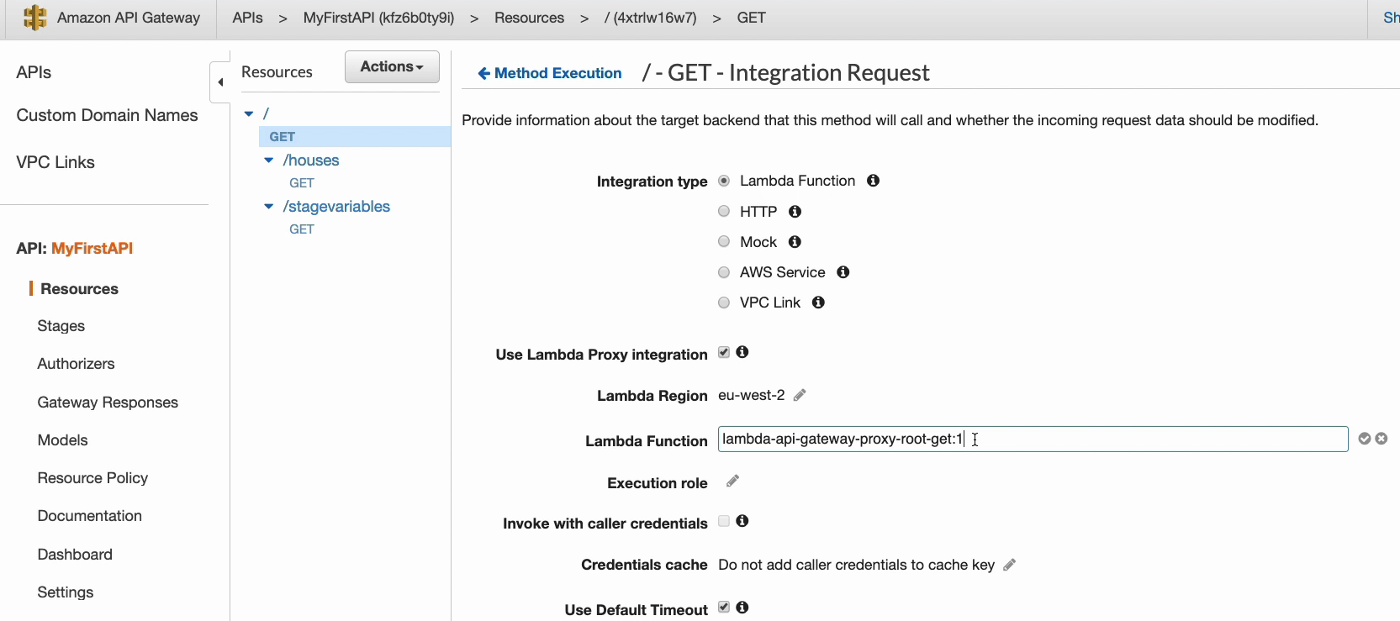Cancel the Lambda Function edit with the X icon
This screenshot has height=621, width=1400.
(x=1381, y=439)
